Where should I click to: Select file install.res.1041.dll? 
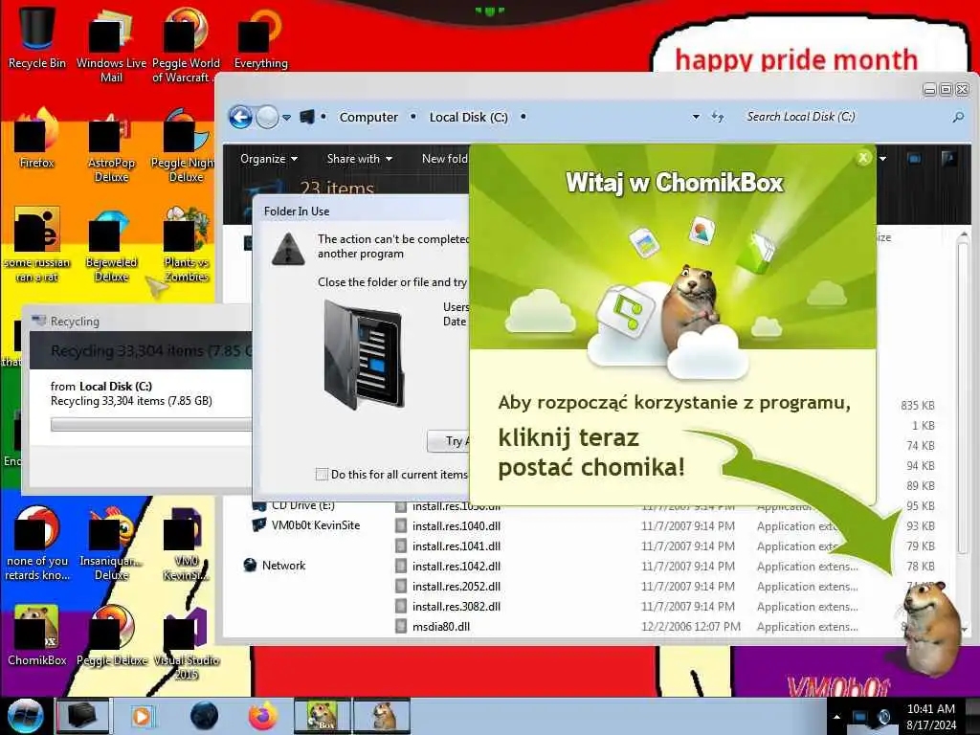pyautogui.click(x=448, y=546)
